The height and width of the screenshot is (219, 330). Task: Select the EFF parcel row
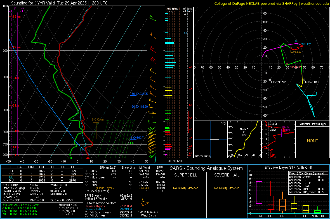(42, 174)
